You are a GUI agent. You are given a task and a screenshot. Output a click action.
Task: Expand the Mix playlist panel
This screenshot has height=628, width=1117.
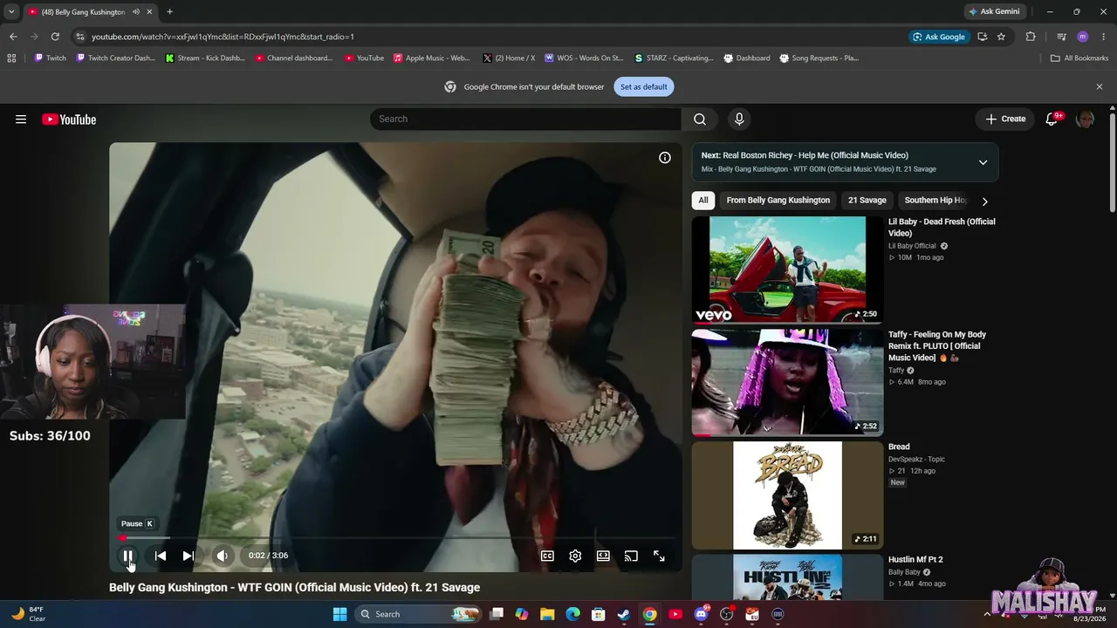click(x=983, y=162)
